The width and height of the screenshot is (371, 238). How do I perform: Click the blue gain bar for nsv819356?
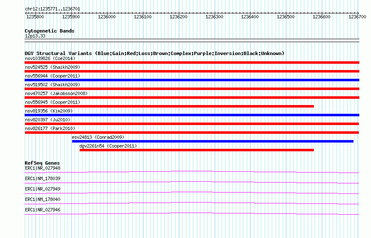point(192,115)
